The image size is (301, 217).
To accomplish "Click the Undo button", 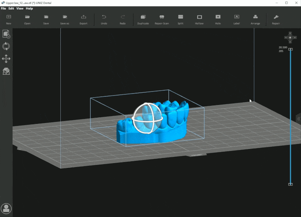I will coord(104,19).
